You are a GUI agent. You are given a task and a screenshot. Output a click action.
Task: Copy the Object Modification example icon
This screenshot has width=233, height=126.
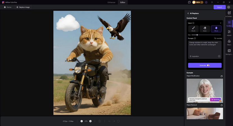(221, 76)
